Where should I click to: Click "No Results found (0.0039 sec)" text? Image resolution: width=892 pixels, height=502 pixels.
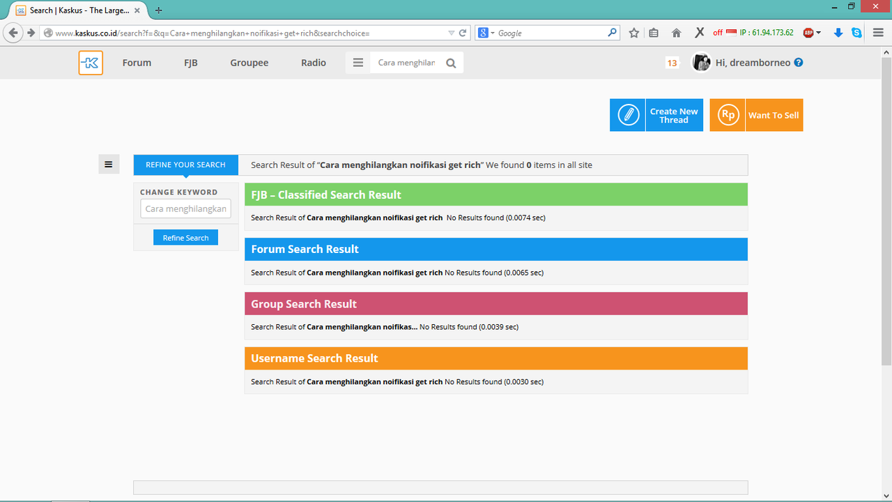[469, 327]
